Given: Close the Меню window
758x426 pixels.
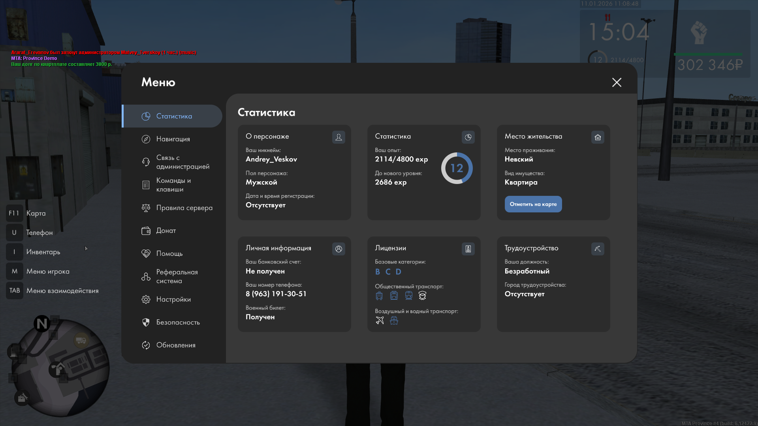Looking at the screenshot, I should pyautogui.click(x=617, y=82).
